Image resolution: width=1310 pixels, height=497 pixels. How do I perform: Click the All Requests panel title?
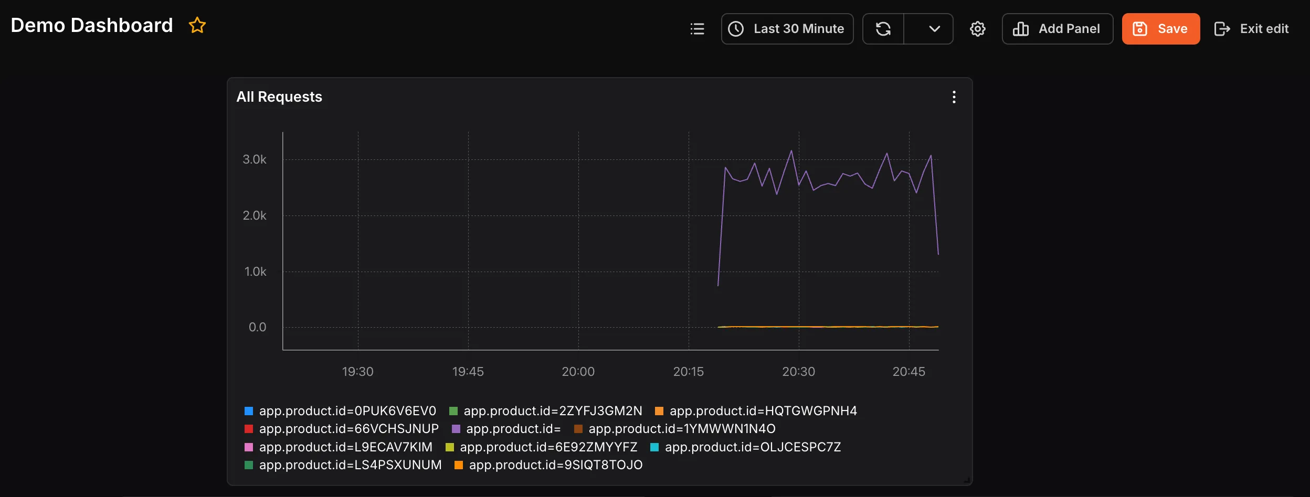(x=279, y=97)
